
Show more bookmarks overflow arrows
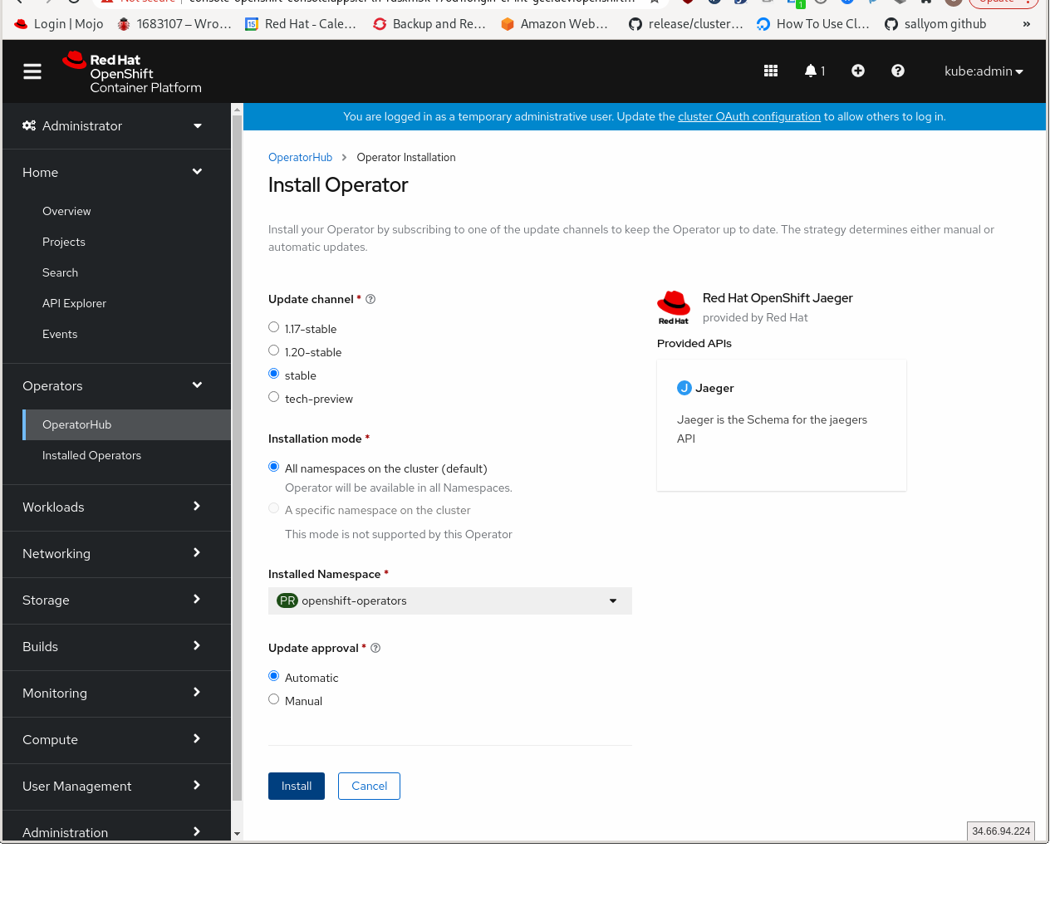(1027, 24)
